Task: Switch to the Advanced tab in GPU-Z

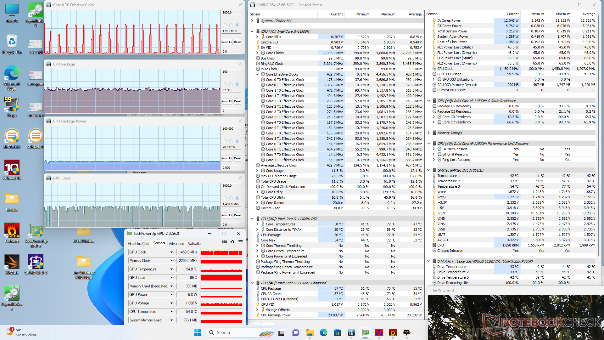Action: click(176, 244)
